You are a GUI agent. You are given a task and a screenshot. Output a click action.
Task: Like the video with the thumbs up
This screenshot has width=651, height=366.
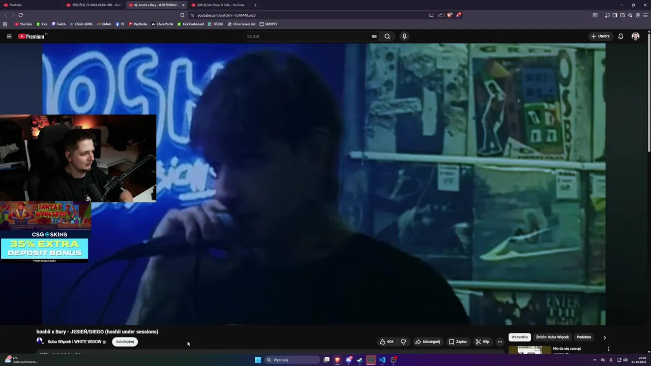coord(387,342)
